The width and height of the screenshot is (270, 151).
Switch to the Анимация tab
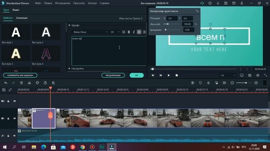(22, 18)
